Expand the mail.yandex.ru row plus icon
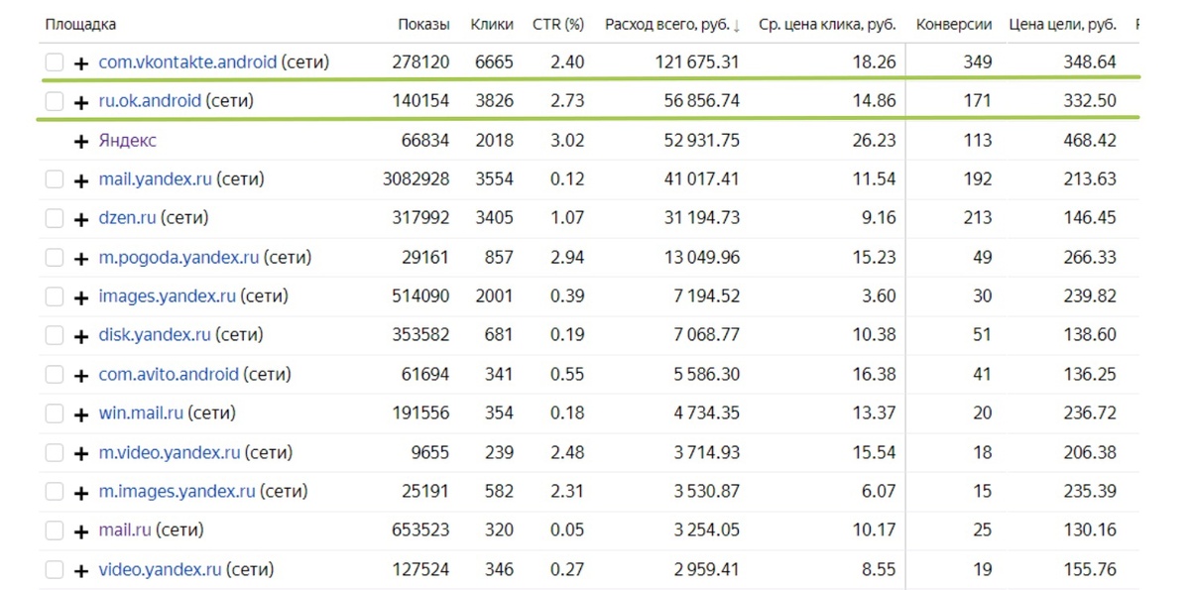Viewport: 1190px width, 590px height. point(82,179)
